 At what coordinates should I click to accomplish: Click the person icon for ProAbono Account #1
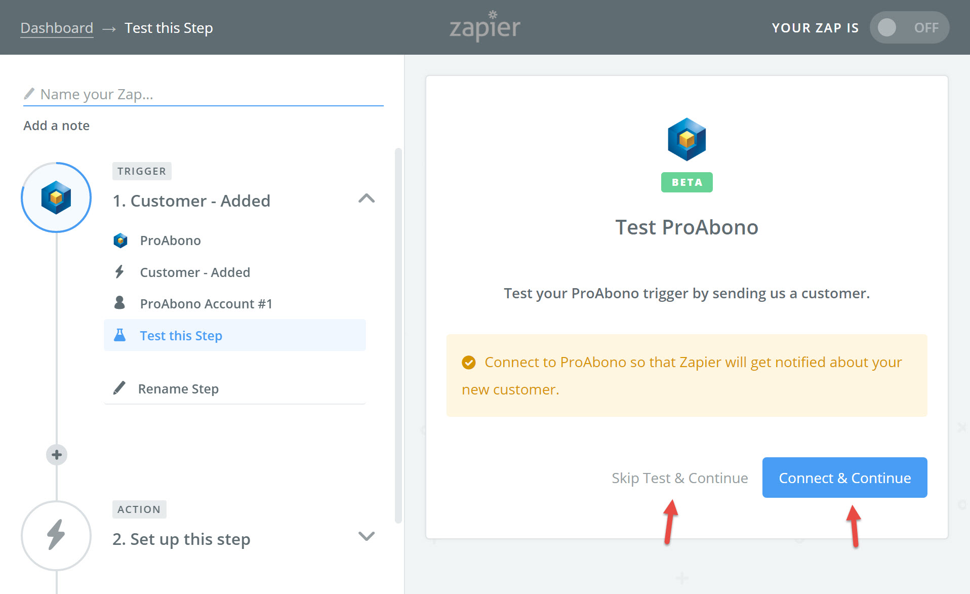pos(119,303)
